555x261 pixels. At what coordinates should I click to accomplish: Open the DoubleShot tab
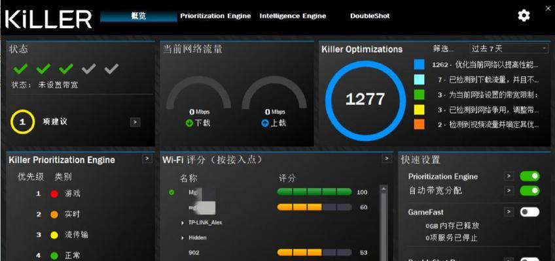tap(370, 16)
